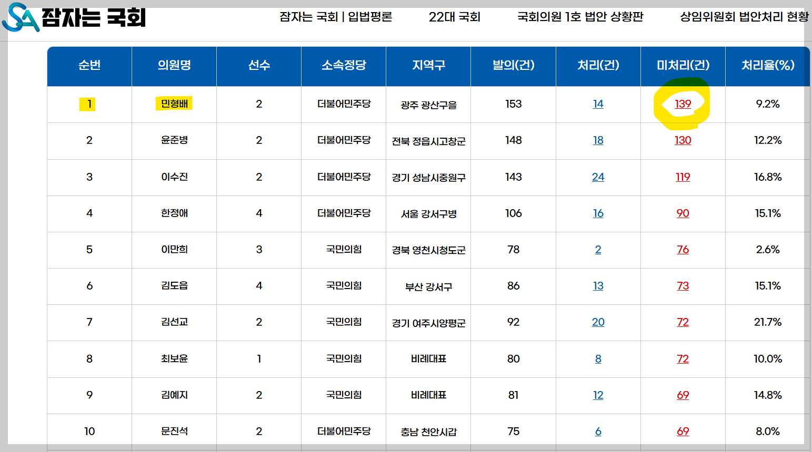Open 민형배's unprocessed count link 139
Viewport: 812px width, 452px height.
pyautogui.click(x=683, y=104)
